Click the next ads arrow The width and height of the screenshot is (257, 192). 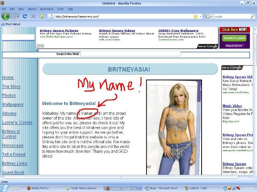(42, 46)
